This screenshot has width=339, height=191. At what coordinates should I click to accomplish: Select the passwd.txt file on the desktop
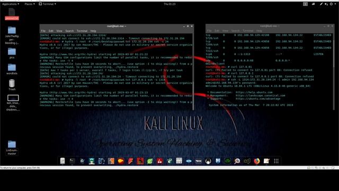click(12, 14)
